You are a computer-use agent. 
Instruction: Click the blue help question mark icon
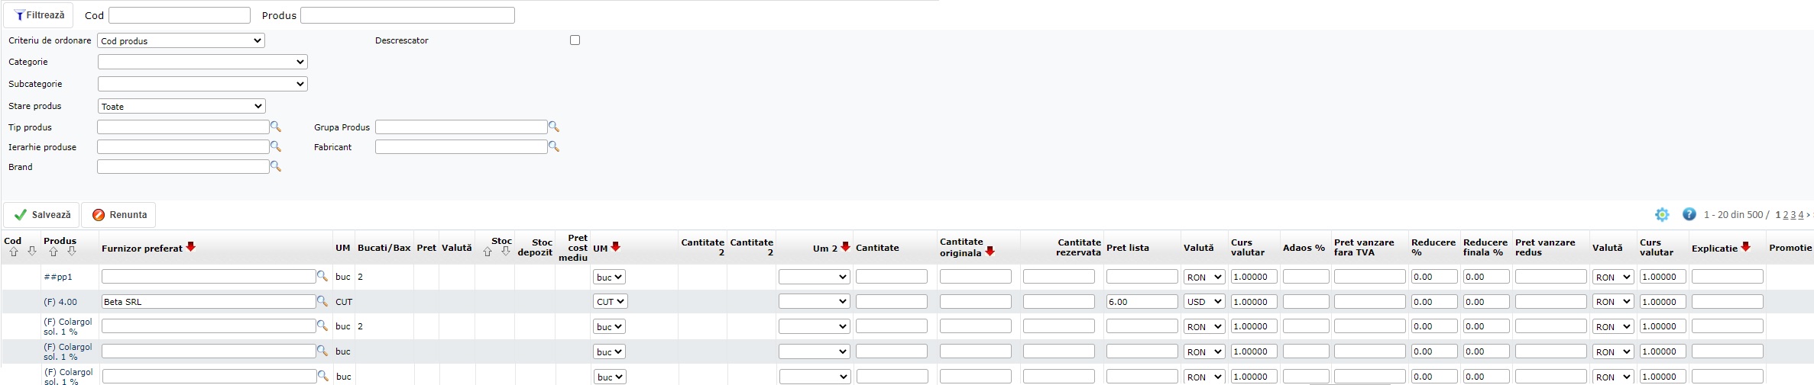point(1689,215)
